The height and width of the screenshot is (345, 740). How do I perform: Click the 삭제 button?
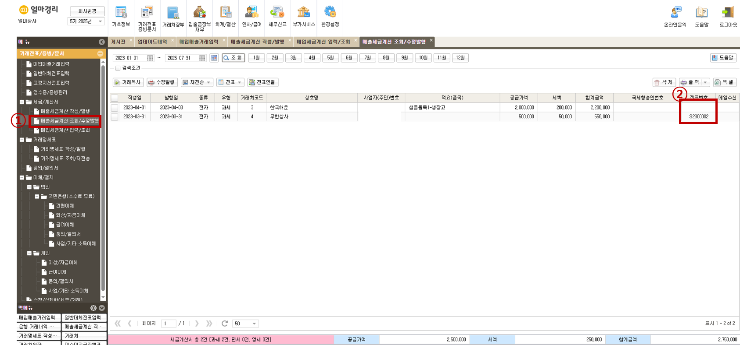click(664, 82)
